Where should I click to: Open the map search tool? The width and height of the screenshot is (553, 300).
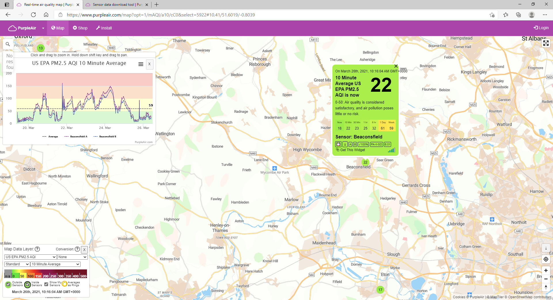point(8,44)
